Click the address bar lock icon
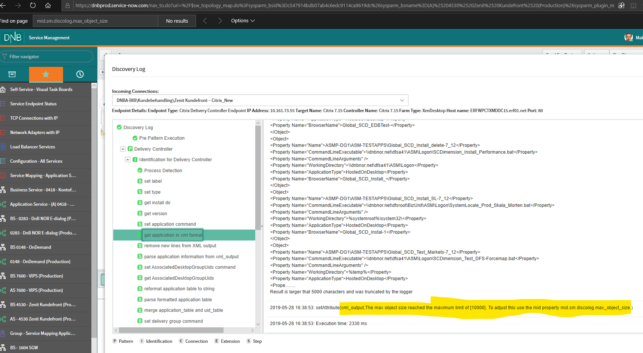Screen dimensions: 643x353 (x=68, y=6)
